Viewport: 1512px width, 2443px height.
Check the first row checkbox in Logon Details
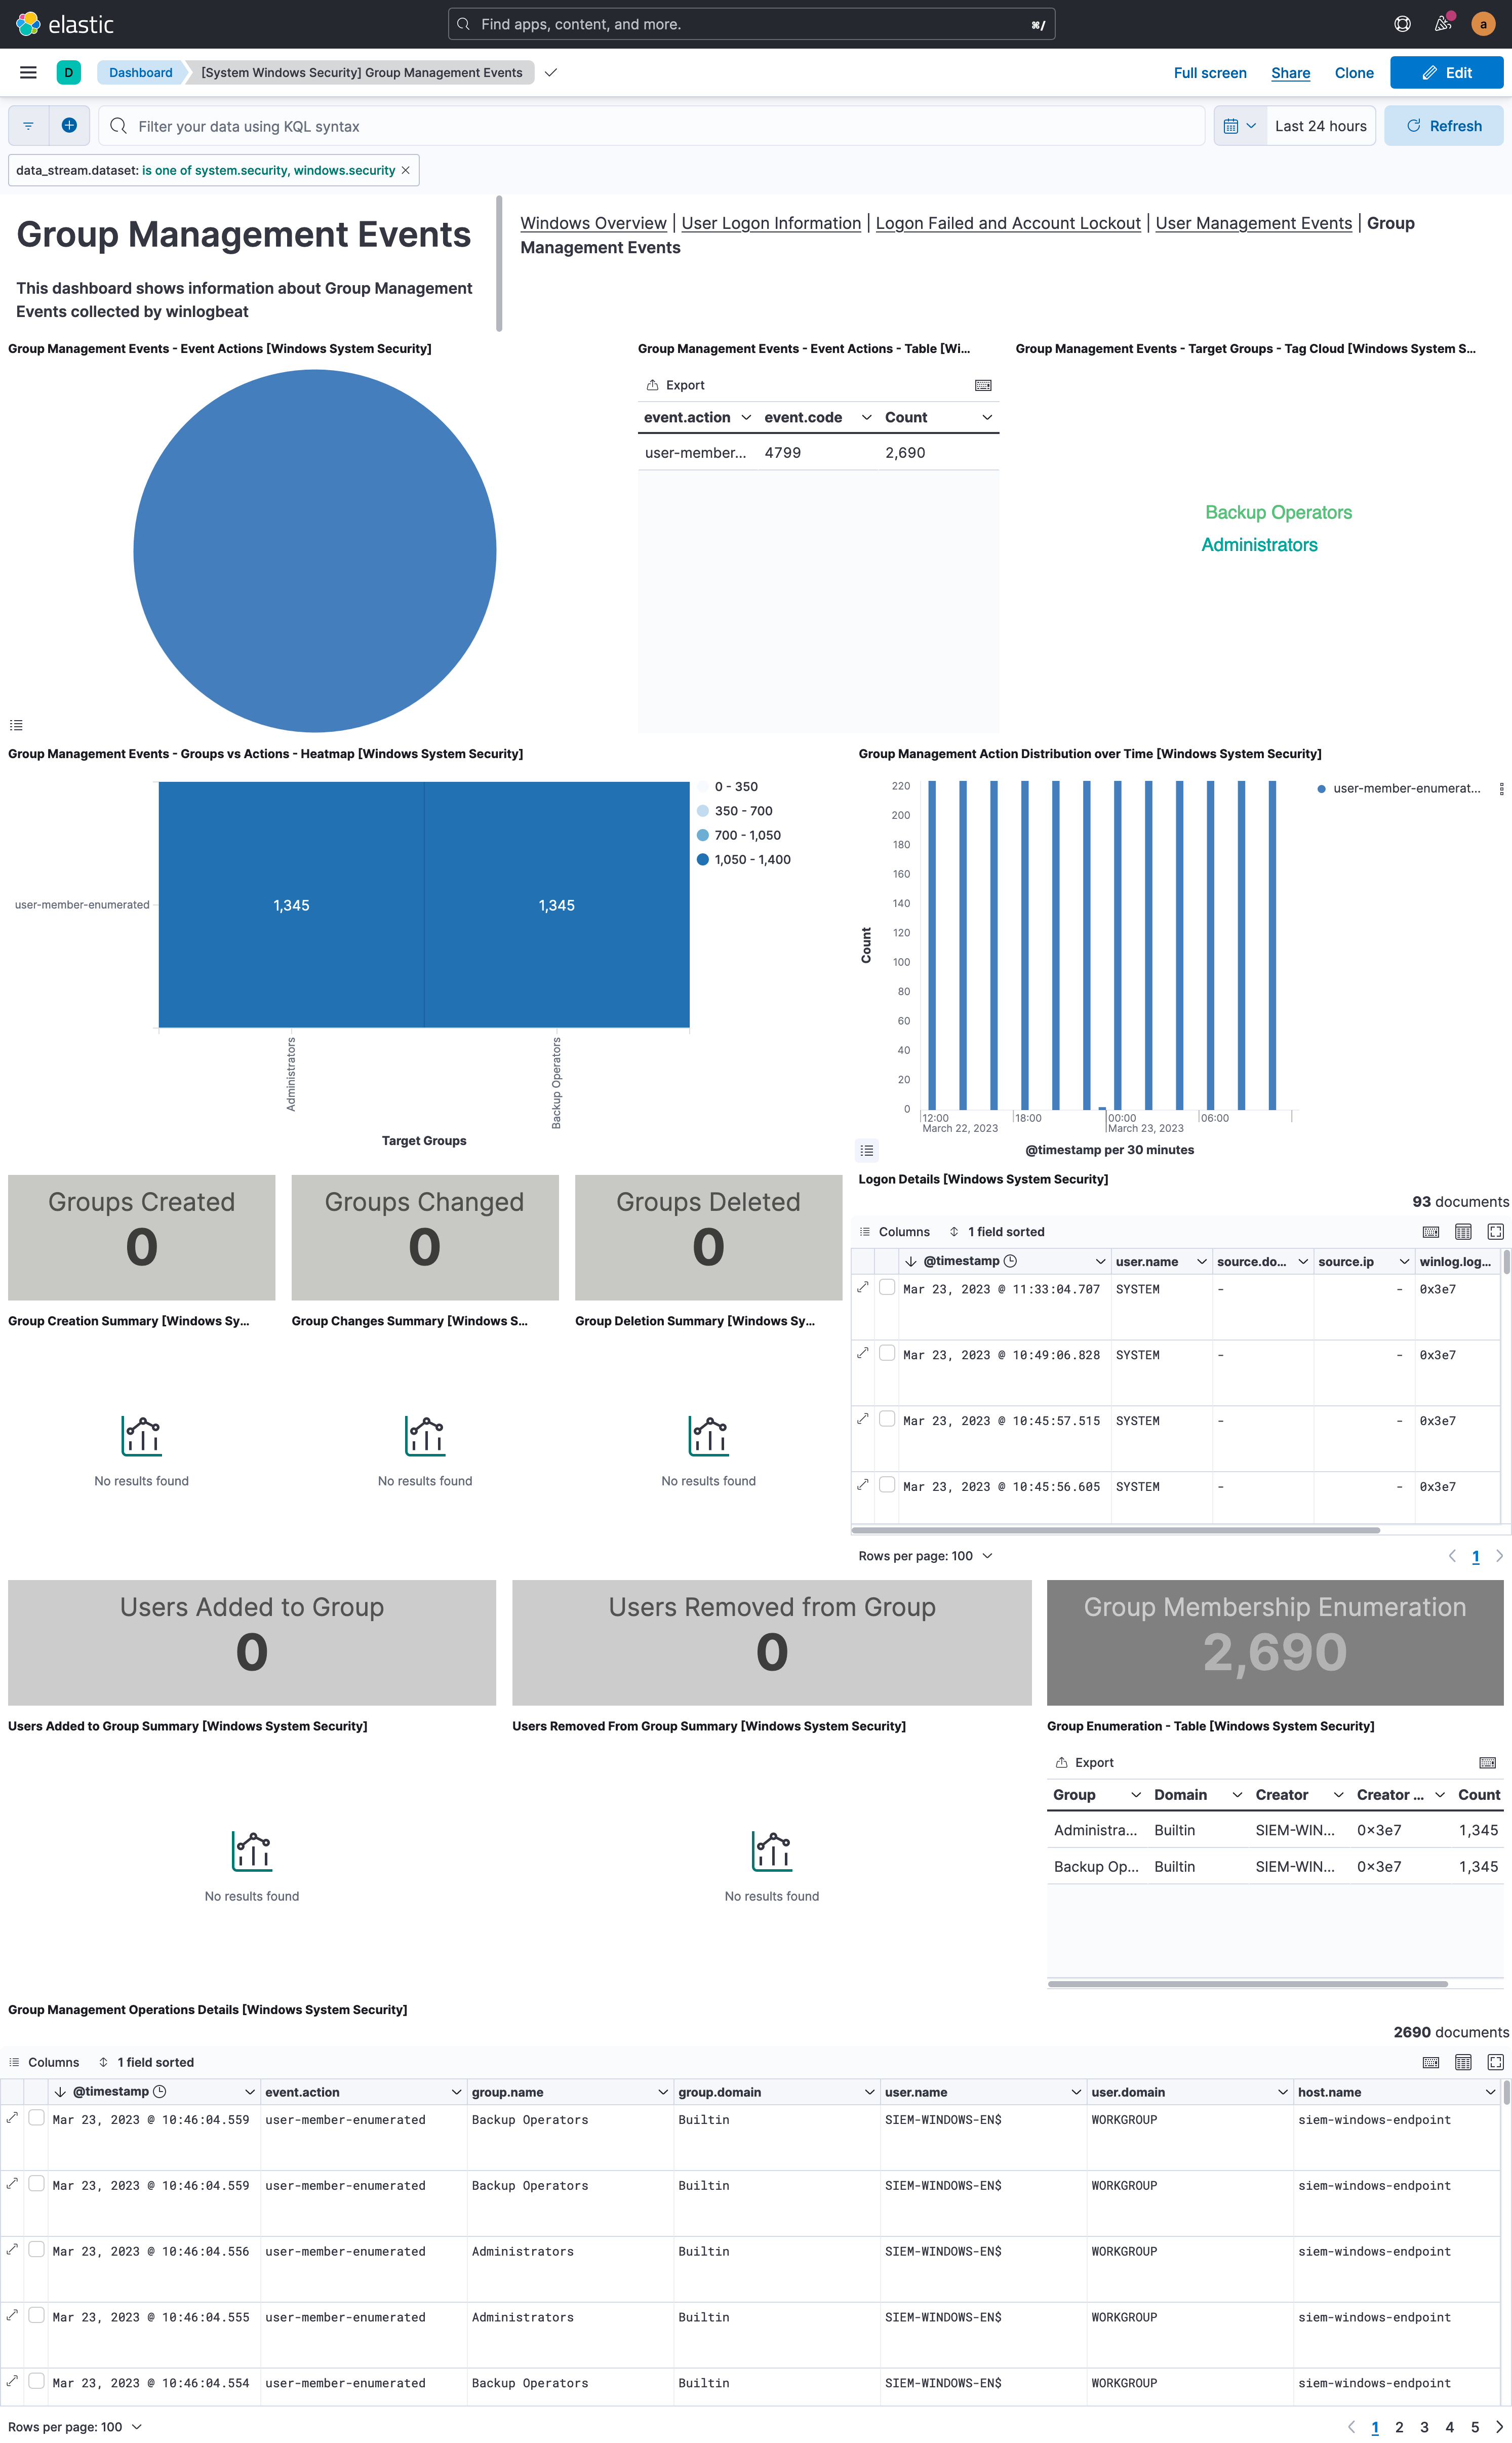click(887, 1287)
